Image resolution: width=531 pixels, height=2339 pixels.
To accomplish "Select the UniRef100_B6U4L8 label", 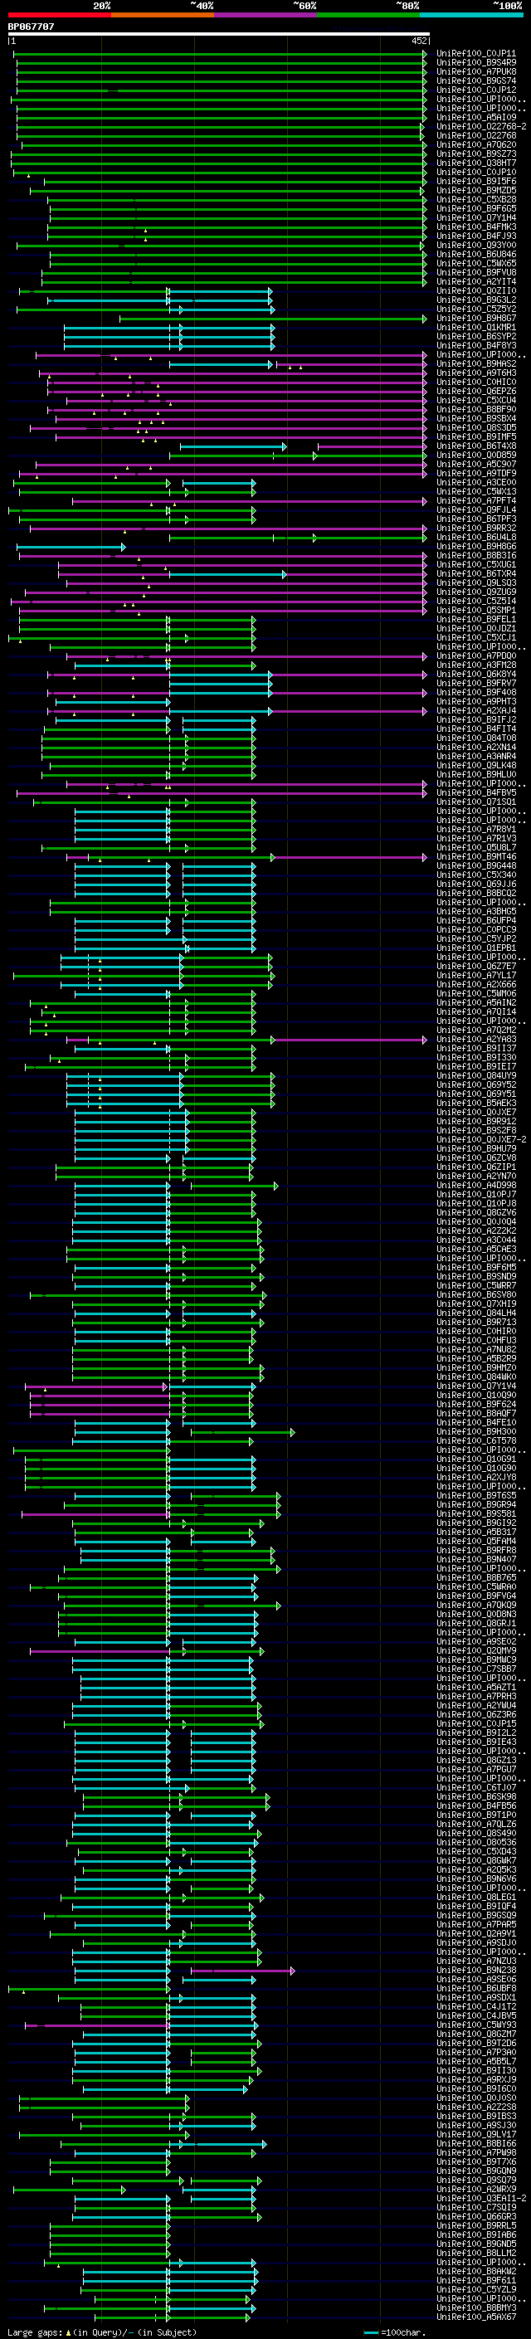I will click(475, 538).
